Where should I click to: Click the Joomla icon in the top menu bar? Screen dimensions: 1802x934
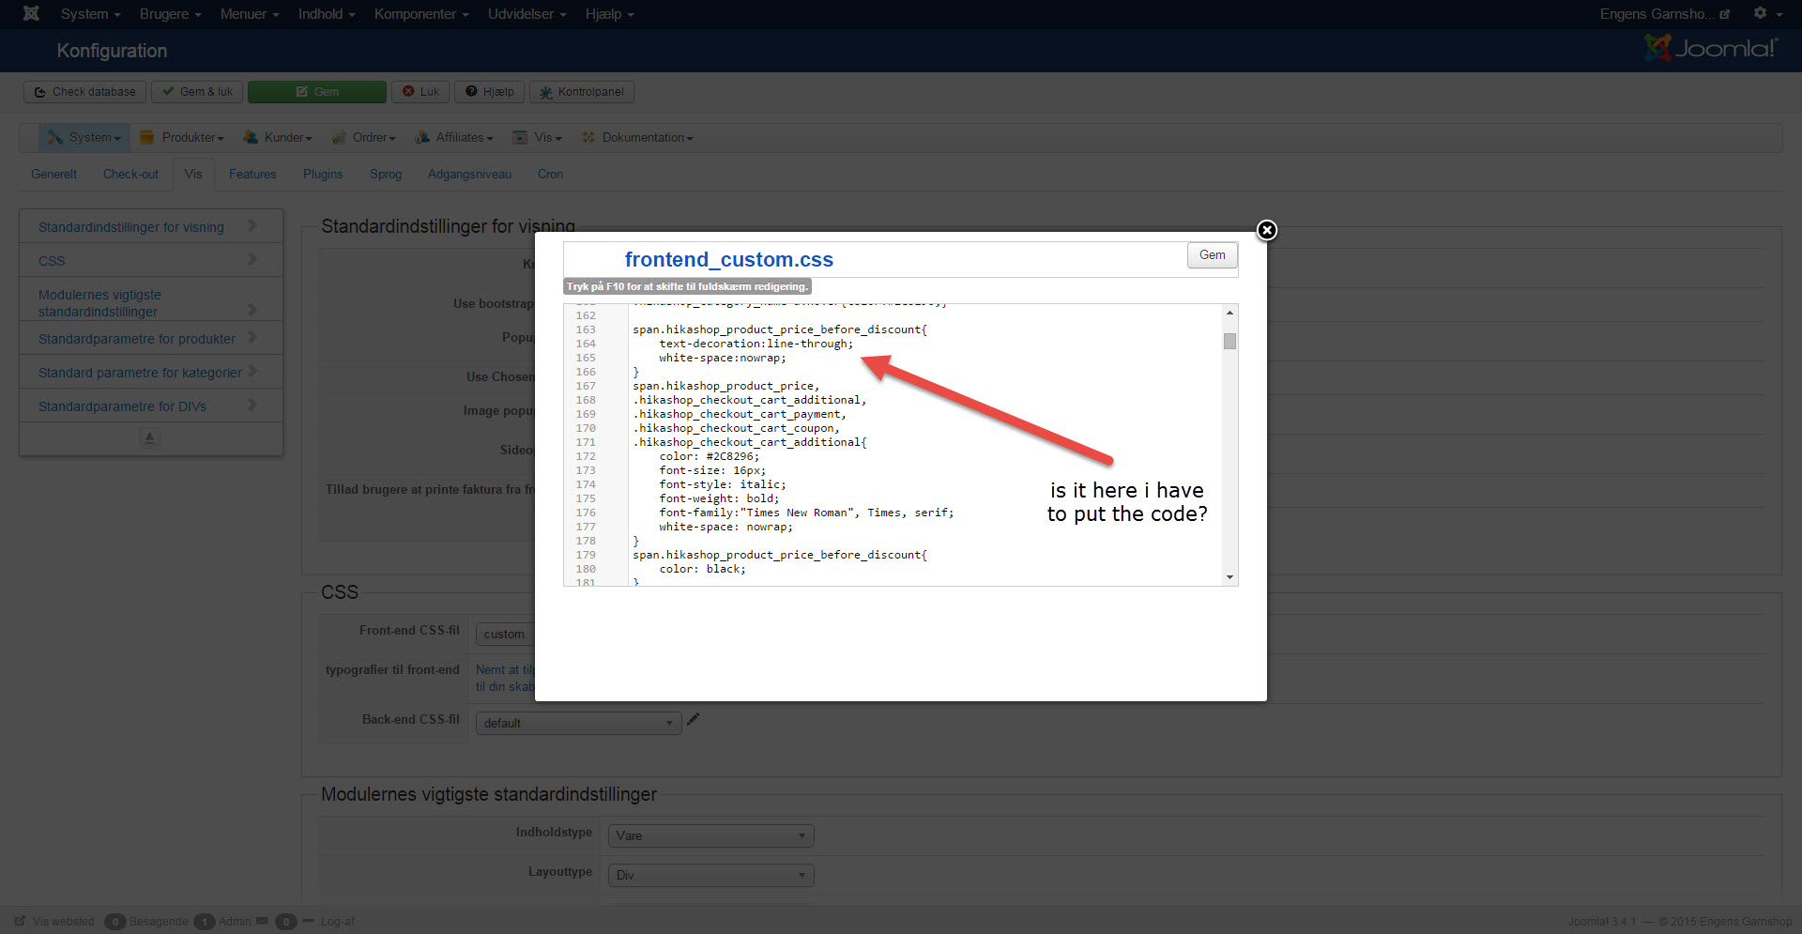point(31,13)
